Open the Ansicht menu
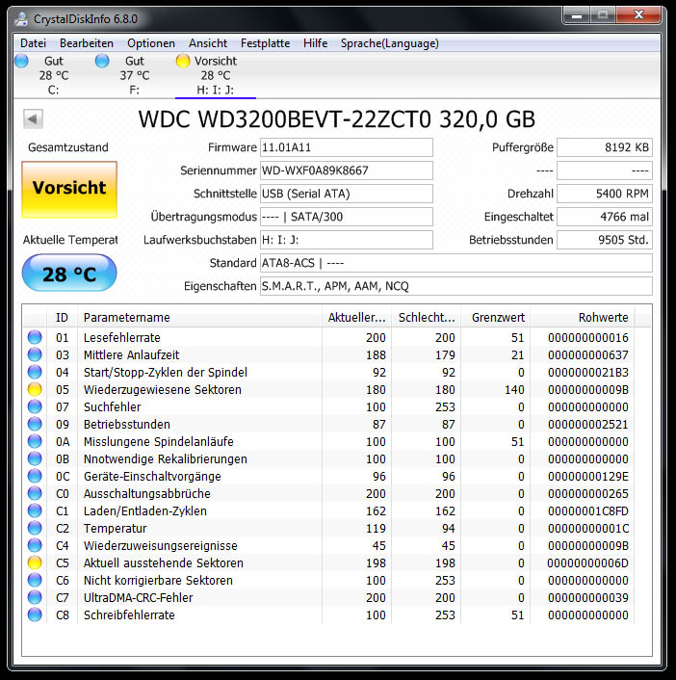This screenshot has height=680, width=676. tap(208, 43)
